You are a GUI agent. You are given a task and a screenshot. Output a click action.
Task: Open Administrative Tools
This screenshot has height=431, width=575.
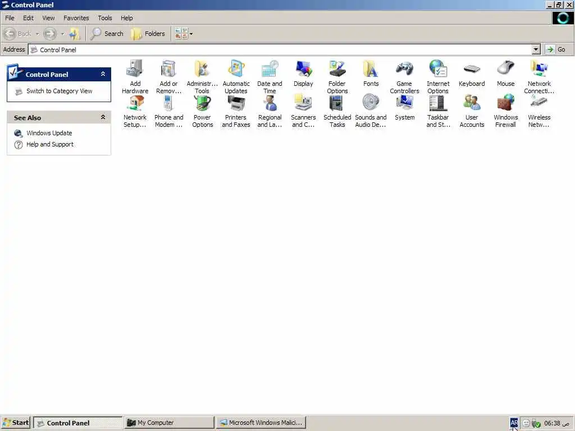tap(202, 76)
